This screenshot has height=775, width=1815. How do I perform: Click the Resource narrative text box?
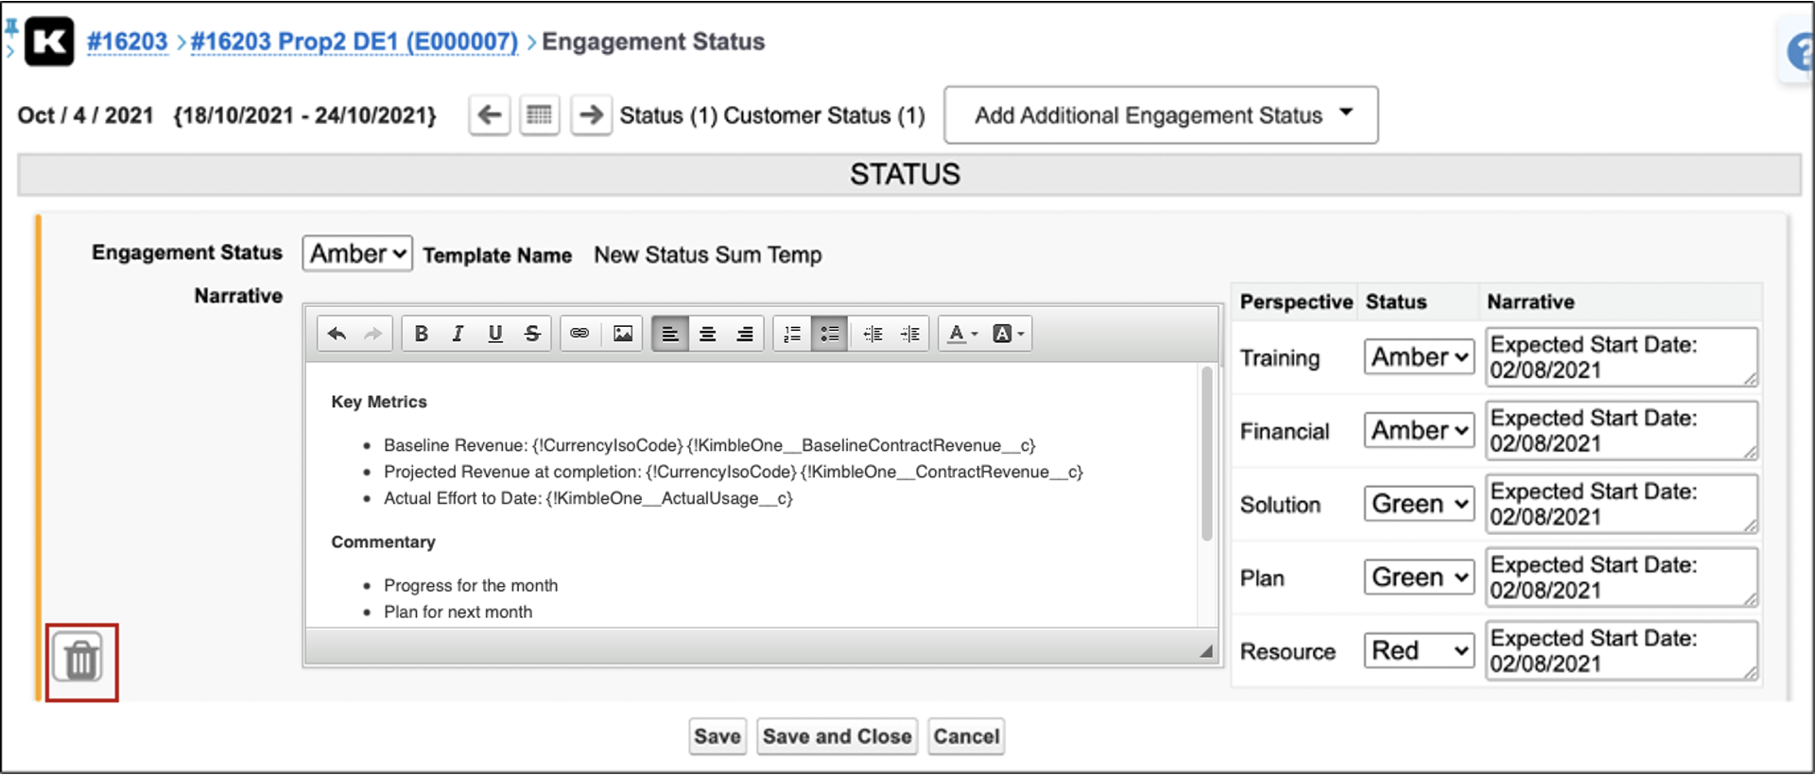1621,651
